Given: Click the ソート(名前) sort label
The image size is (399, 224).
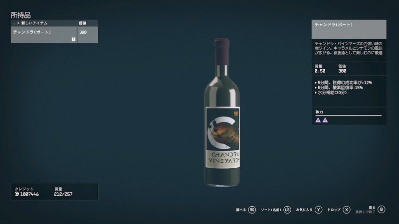Looking at the screenshot, I should (271, 210).
